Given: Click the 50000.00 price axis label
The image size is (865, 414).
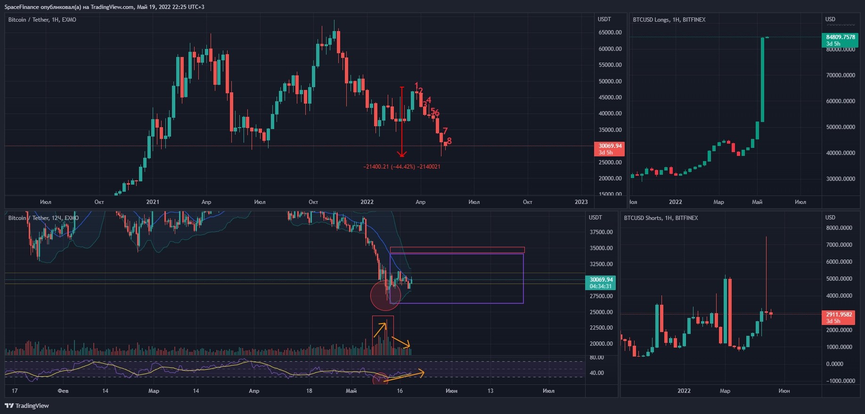Looking at the screenshot, I should [x=610, y=81].
